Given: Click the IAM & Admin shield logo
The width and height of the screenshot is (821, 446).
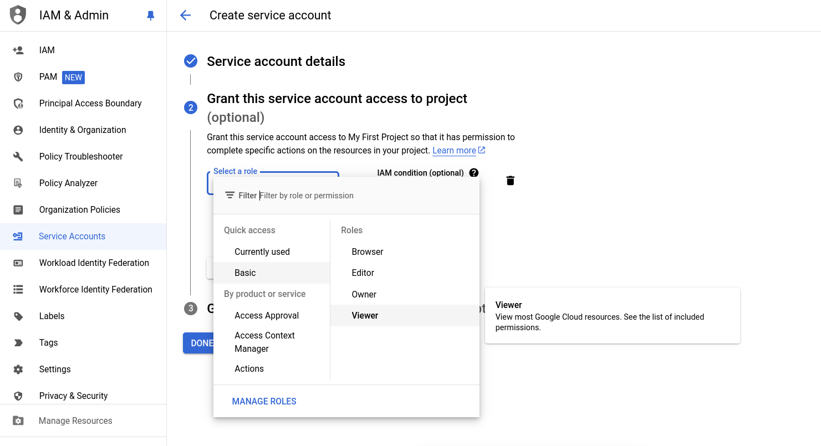Looking at the screenshot, I should coord(18,15).
